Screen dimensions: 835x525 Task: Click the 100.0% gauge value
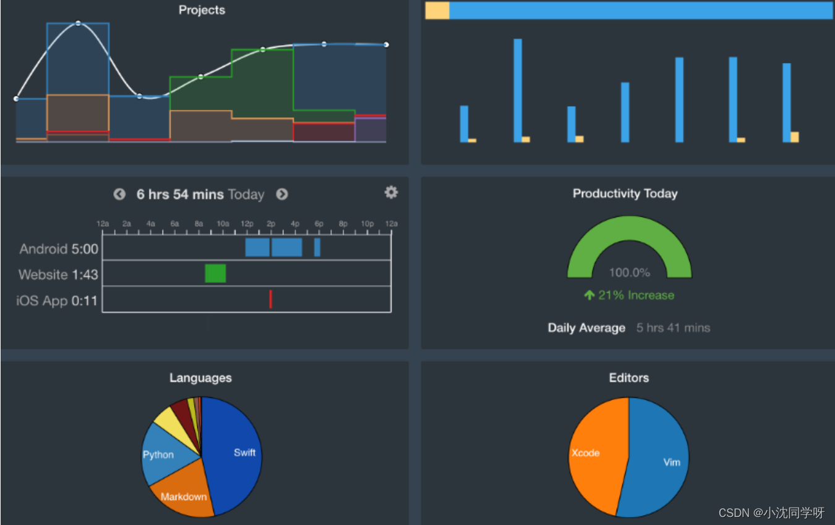point(630,272)
